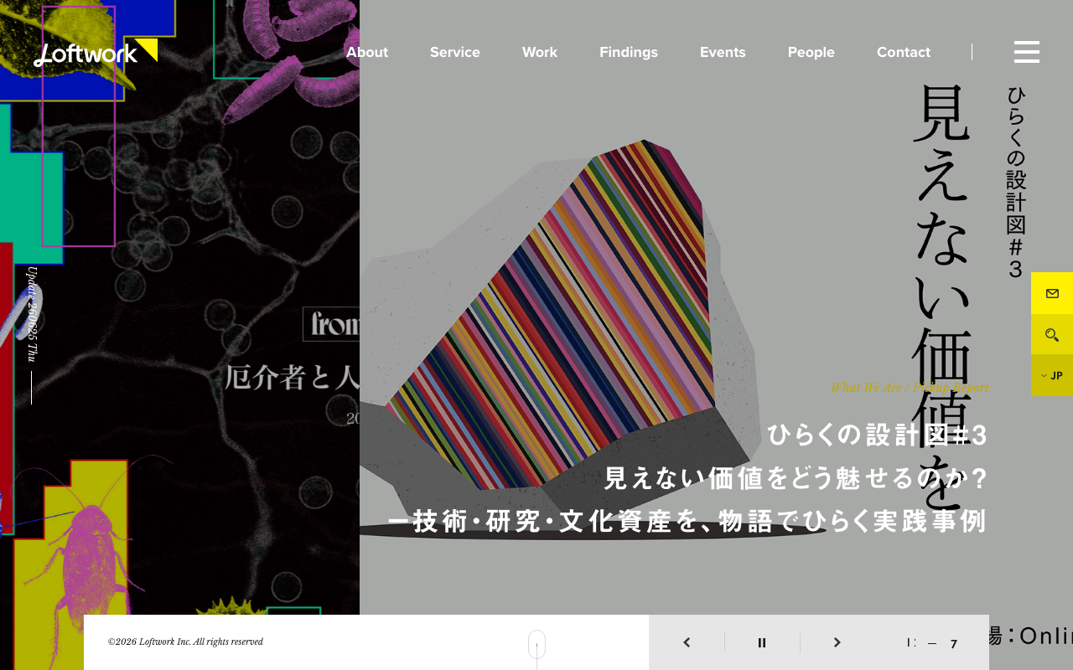Image resolution: width=1073 pixels, height=670 pixels.
Task: Click the What We Are / Pickup Report label
Action: pyautogui.click(x=910, y=387)
